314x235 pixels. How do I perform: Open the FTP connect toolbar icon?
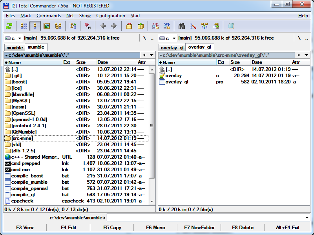(155, 26)
